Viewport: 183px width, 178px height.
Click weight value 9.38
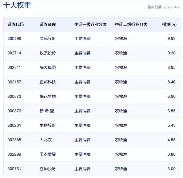171,53
